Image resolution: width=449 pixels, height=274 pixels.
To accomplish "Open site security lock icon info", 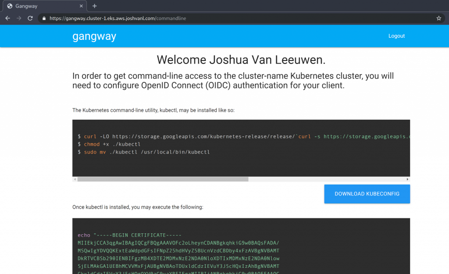I will coord(44,18).
